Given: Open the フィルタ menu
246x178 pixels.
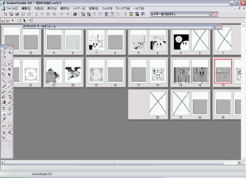Looking at the screenshot, I should click(x=107, y=8).
